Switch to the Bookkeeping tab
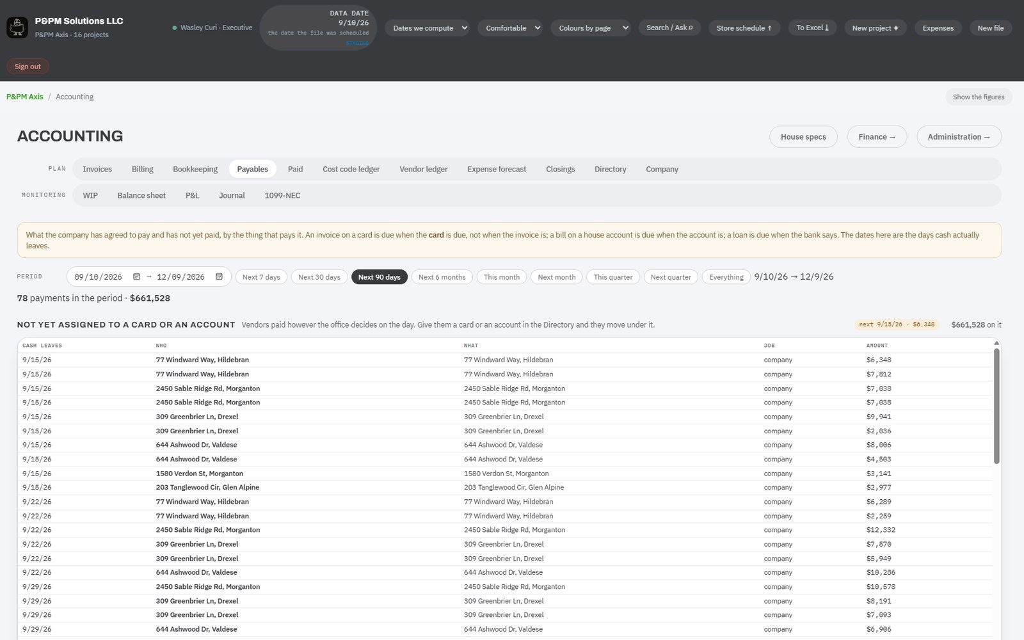The width and height of the screenshot is (1024, 640). click(195, 169)
